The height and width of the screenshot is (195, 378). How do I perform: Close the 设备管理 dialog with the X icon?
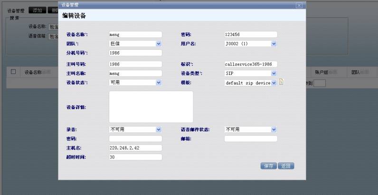coord(299,5)
